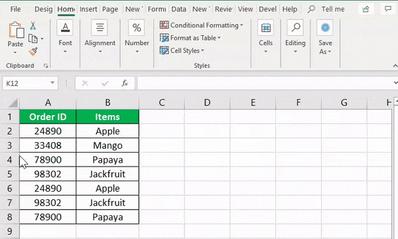Image resolution: width=398 pixels, height=239 pixels.
Task: Expand the Cell Styles dropdown
Action: pos(202,50)
